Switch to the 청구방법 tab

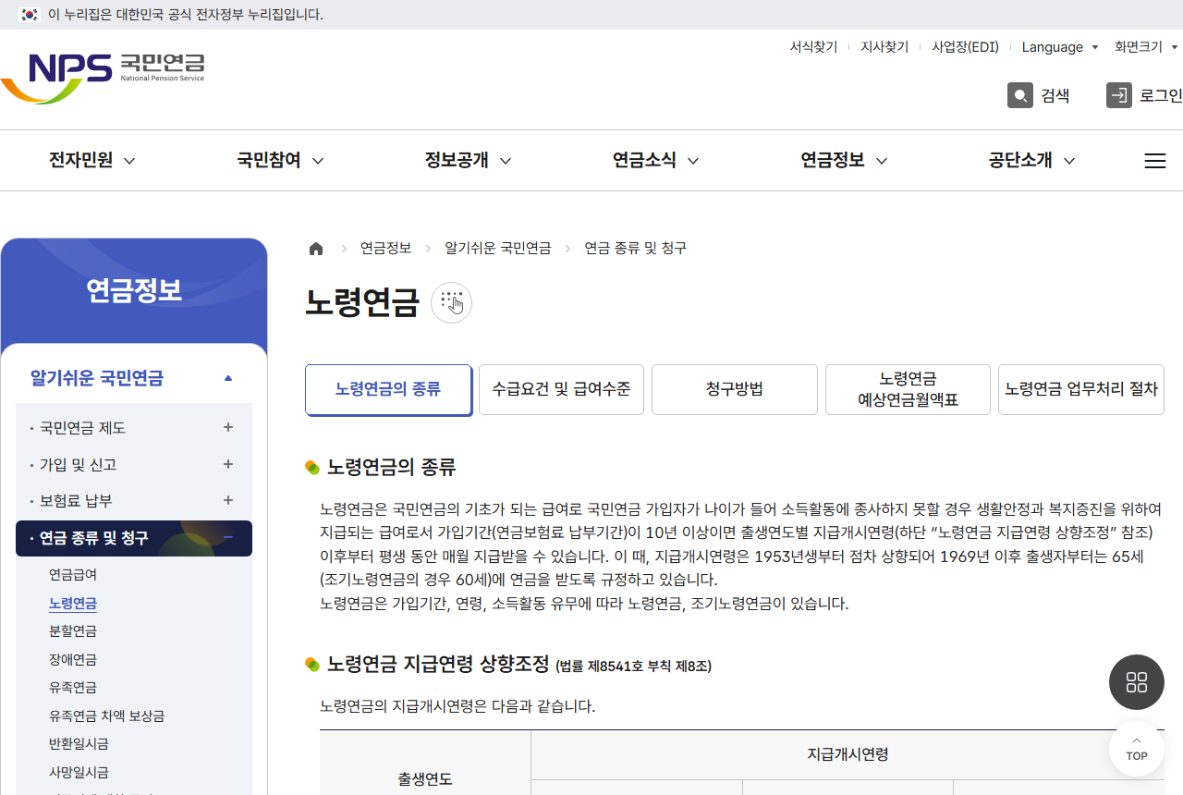735,389
